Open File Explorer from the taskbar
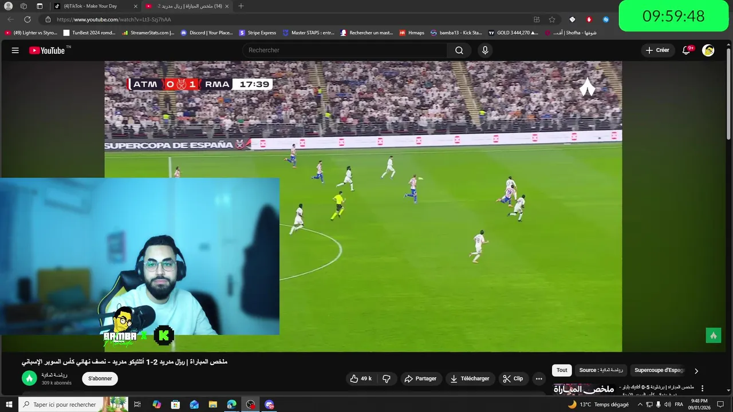The image size is (733, 412). click(x=213, y=405)
